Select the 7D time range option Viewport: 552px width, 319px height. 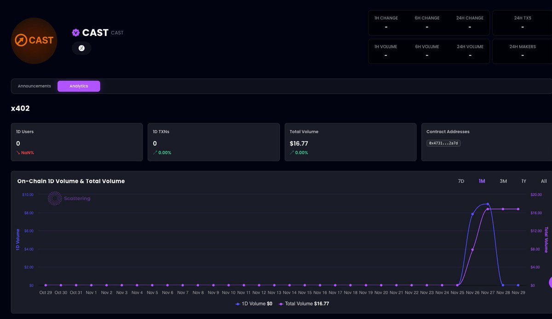(x=461, y=181)
